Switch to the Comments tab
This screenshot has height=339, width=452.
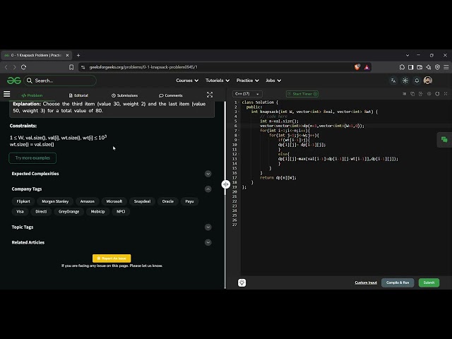(171, 95)
